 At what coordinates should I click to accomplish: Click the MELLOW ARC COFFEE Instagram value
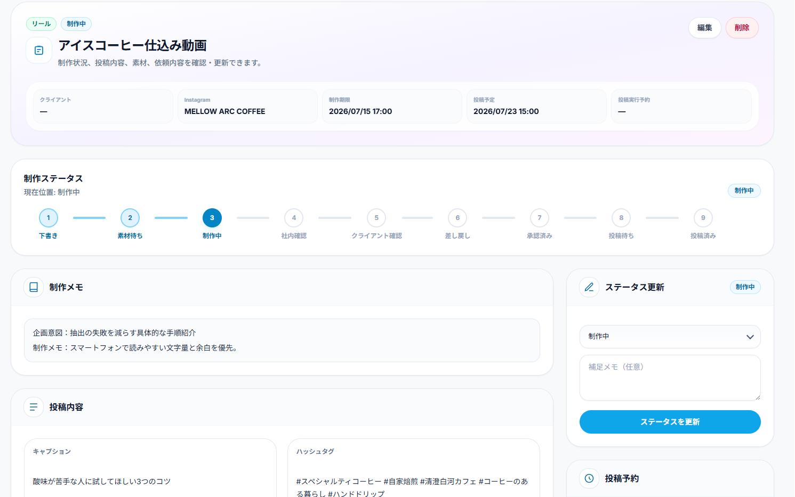coord(224,111)
